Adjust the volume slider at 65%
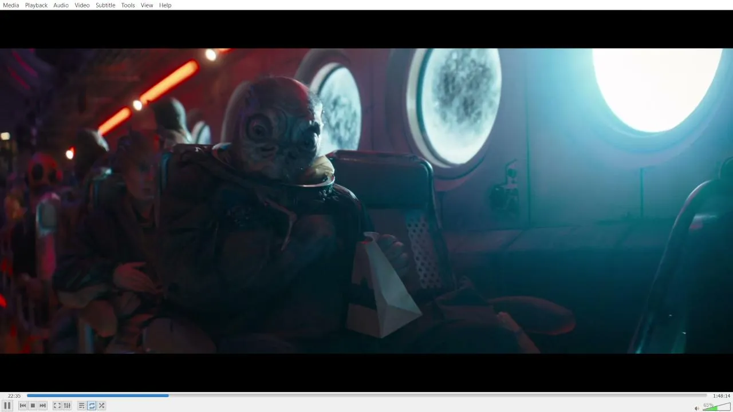 tap(716, 407)
